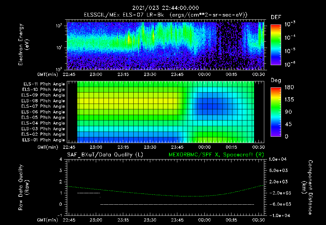
Task: Click the 10^0 tick on energy axis
Action: tap(59, 69)
